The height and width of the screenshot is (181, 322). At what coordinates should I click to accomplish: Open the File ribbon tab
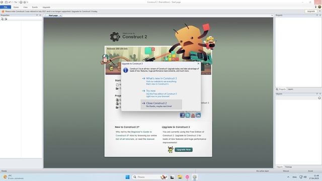(6, 7)
